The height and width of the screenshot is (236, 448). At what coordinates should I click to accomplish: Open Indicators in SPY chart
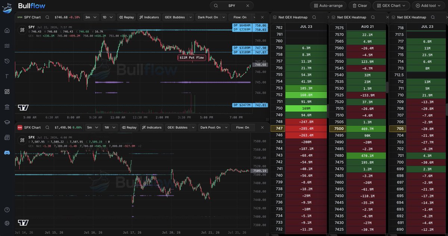[x=149, y=17]
